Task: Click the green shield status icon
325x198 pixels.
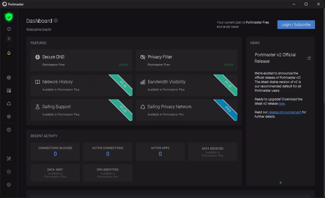Action: tap(9, 17)
